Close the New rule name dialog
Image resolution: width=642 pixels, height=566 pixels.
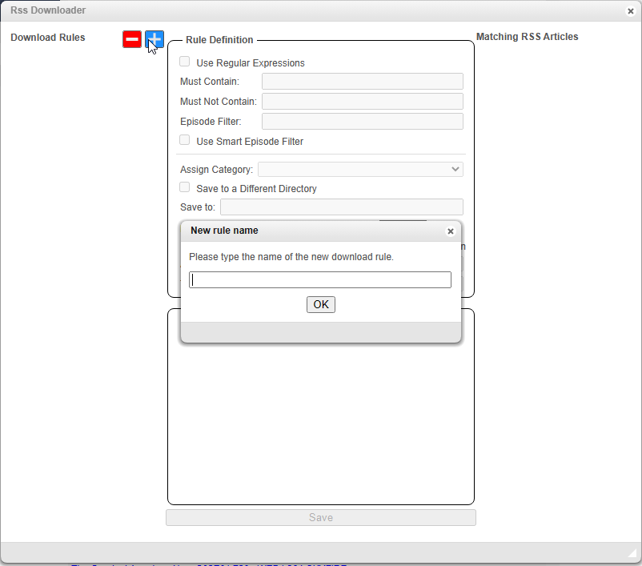[450, 231]
